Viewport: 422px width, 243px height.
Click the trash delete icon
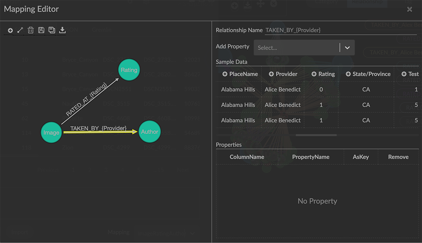point(31,30)
